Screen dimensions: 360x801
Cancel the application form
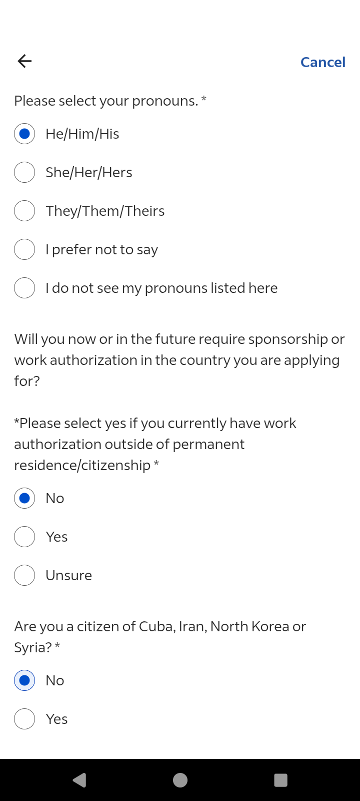[x=323, y=62]
